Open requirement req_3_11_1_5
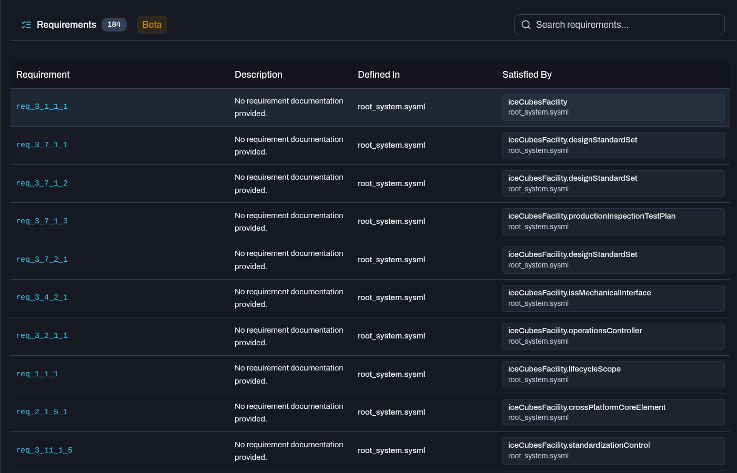Image resolution: width=737 pixels, height=473 pixels. [x=44, y=450]
